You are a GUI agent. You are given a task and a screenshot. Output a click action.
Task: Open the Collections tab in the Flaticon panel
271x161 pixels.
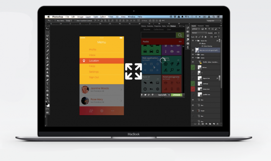(158, 29)
